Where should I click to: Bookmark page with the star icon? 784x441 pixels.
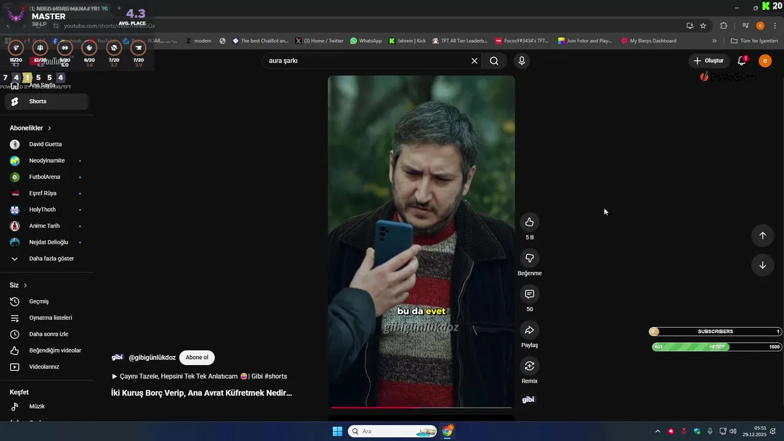tap(703, 26)
